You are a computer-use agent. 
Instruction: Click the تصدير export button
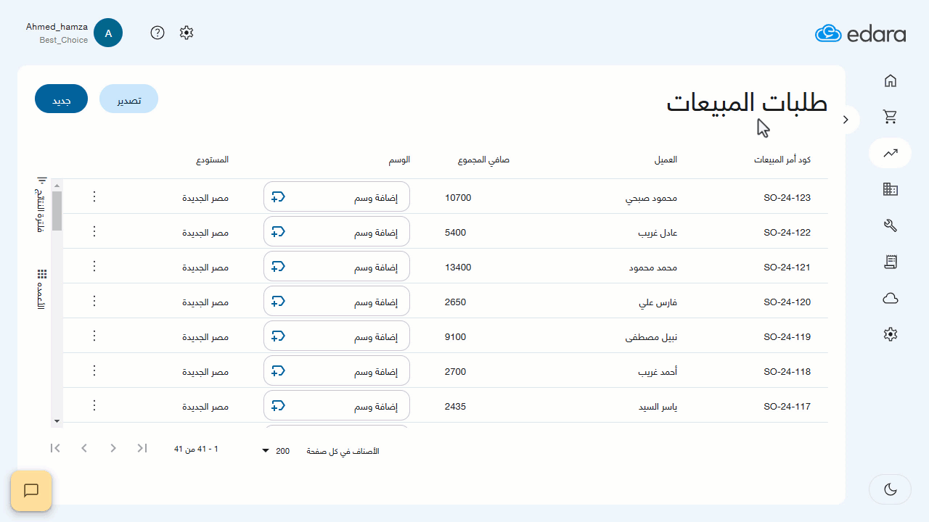point(128,99)
